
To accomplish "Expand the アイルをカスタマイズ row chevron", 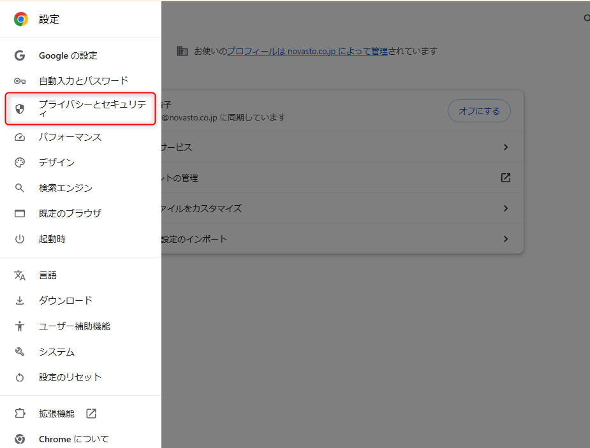I will point(506,208).
